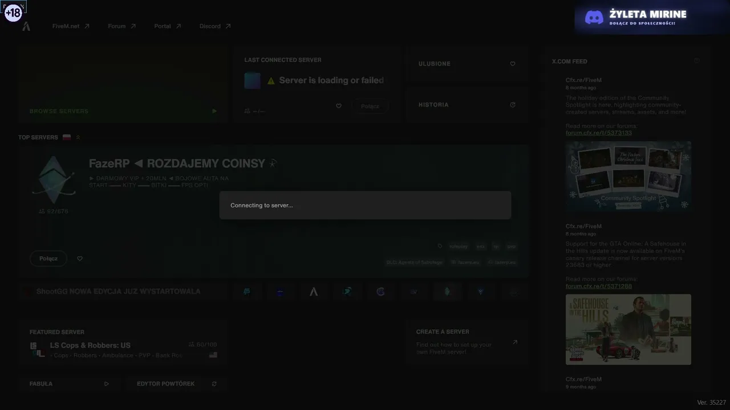Select the sixth server icon in the carousel

click(414, 292)
